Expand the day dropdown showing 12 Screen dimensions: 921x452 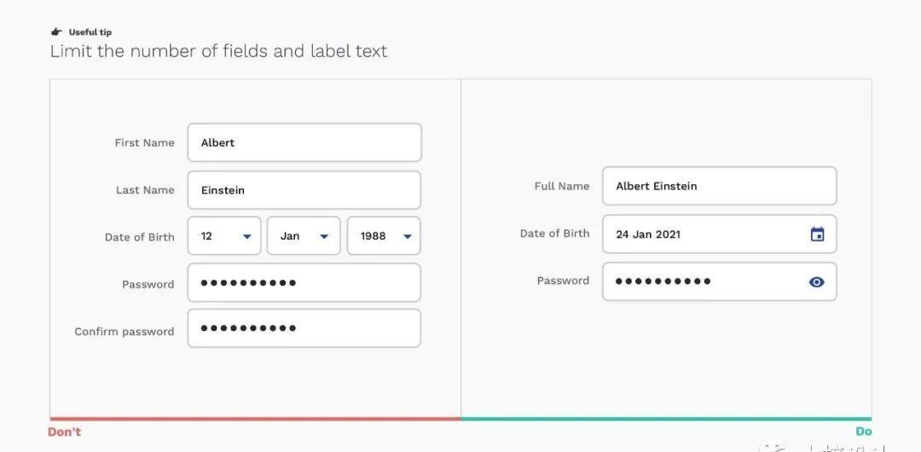(x=224, y=235)
